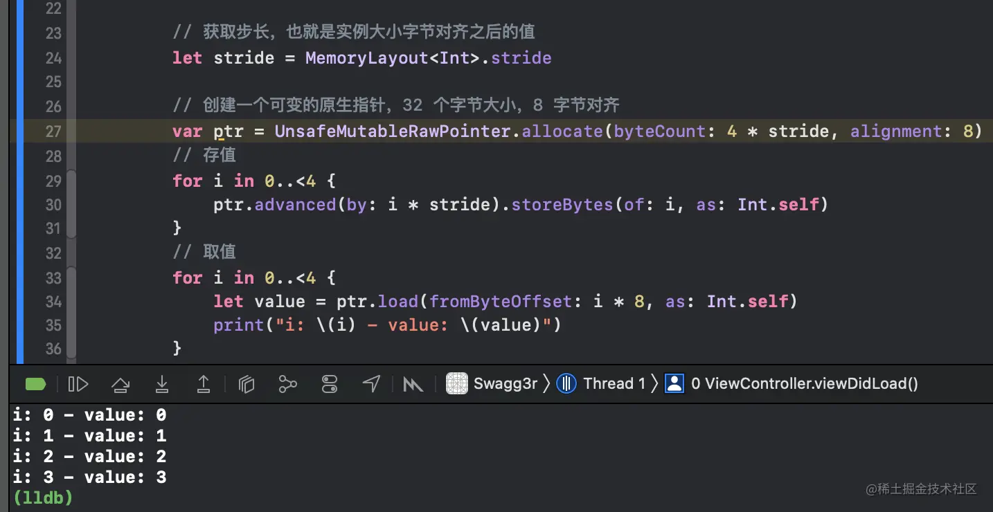Click the Step Out icon
Image resolution: width=993 pixels, height=512 pixels.
204,384
